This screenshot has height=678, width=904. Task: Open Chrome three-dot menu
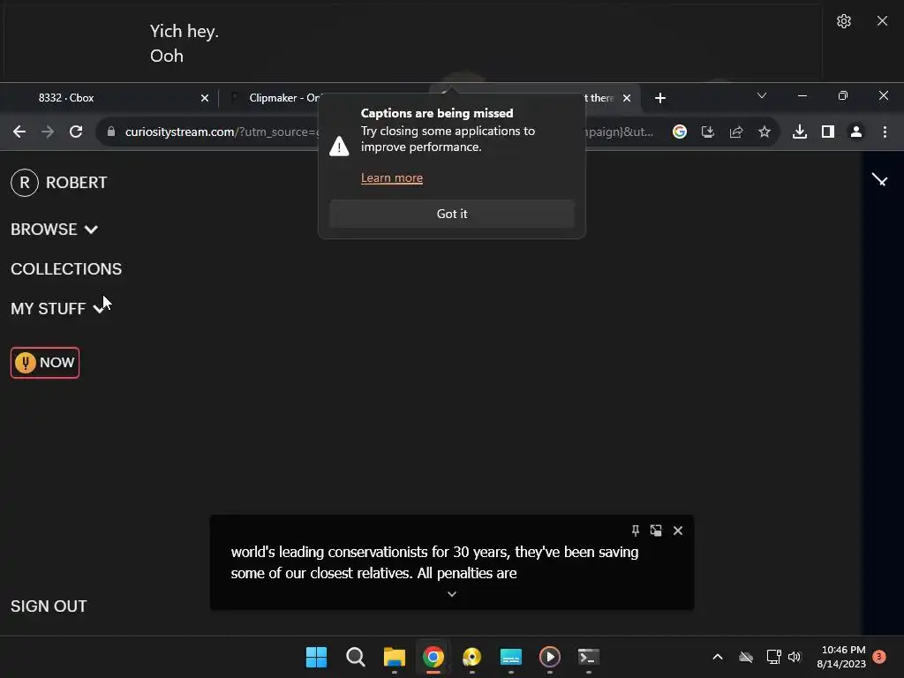click(x=885, y=132)
